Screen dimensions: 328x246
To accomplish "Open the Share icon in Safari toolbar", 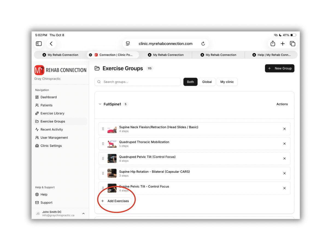I will pyautogui.click(x=273, y=44).
